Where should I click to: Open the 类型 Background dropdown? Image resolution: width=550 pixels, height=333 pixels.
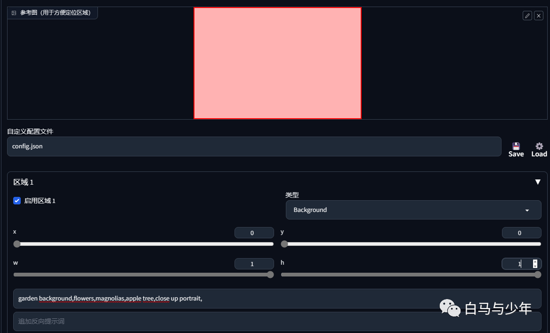pos(413,210)
